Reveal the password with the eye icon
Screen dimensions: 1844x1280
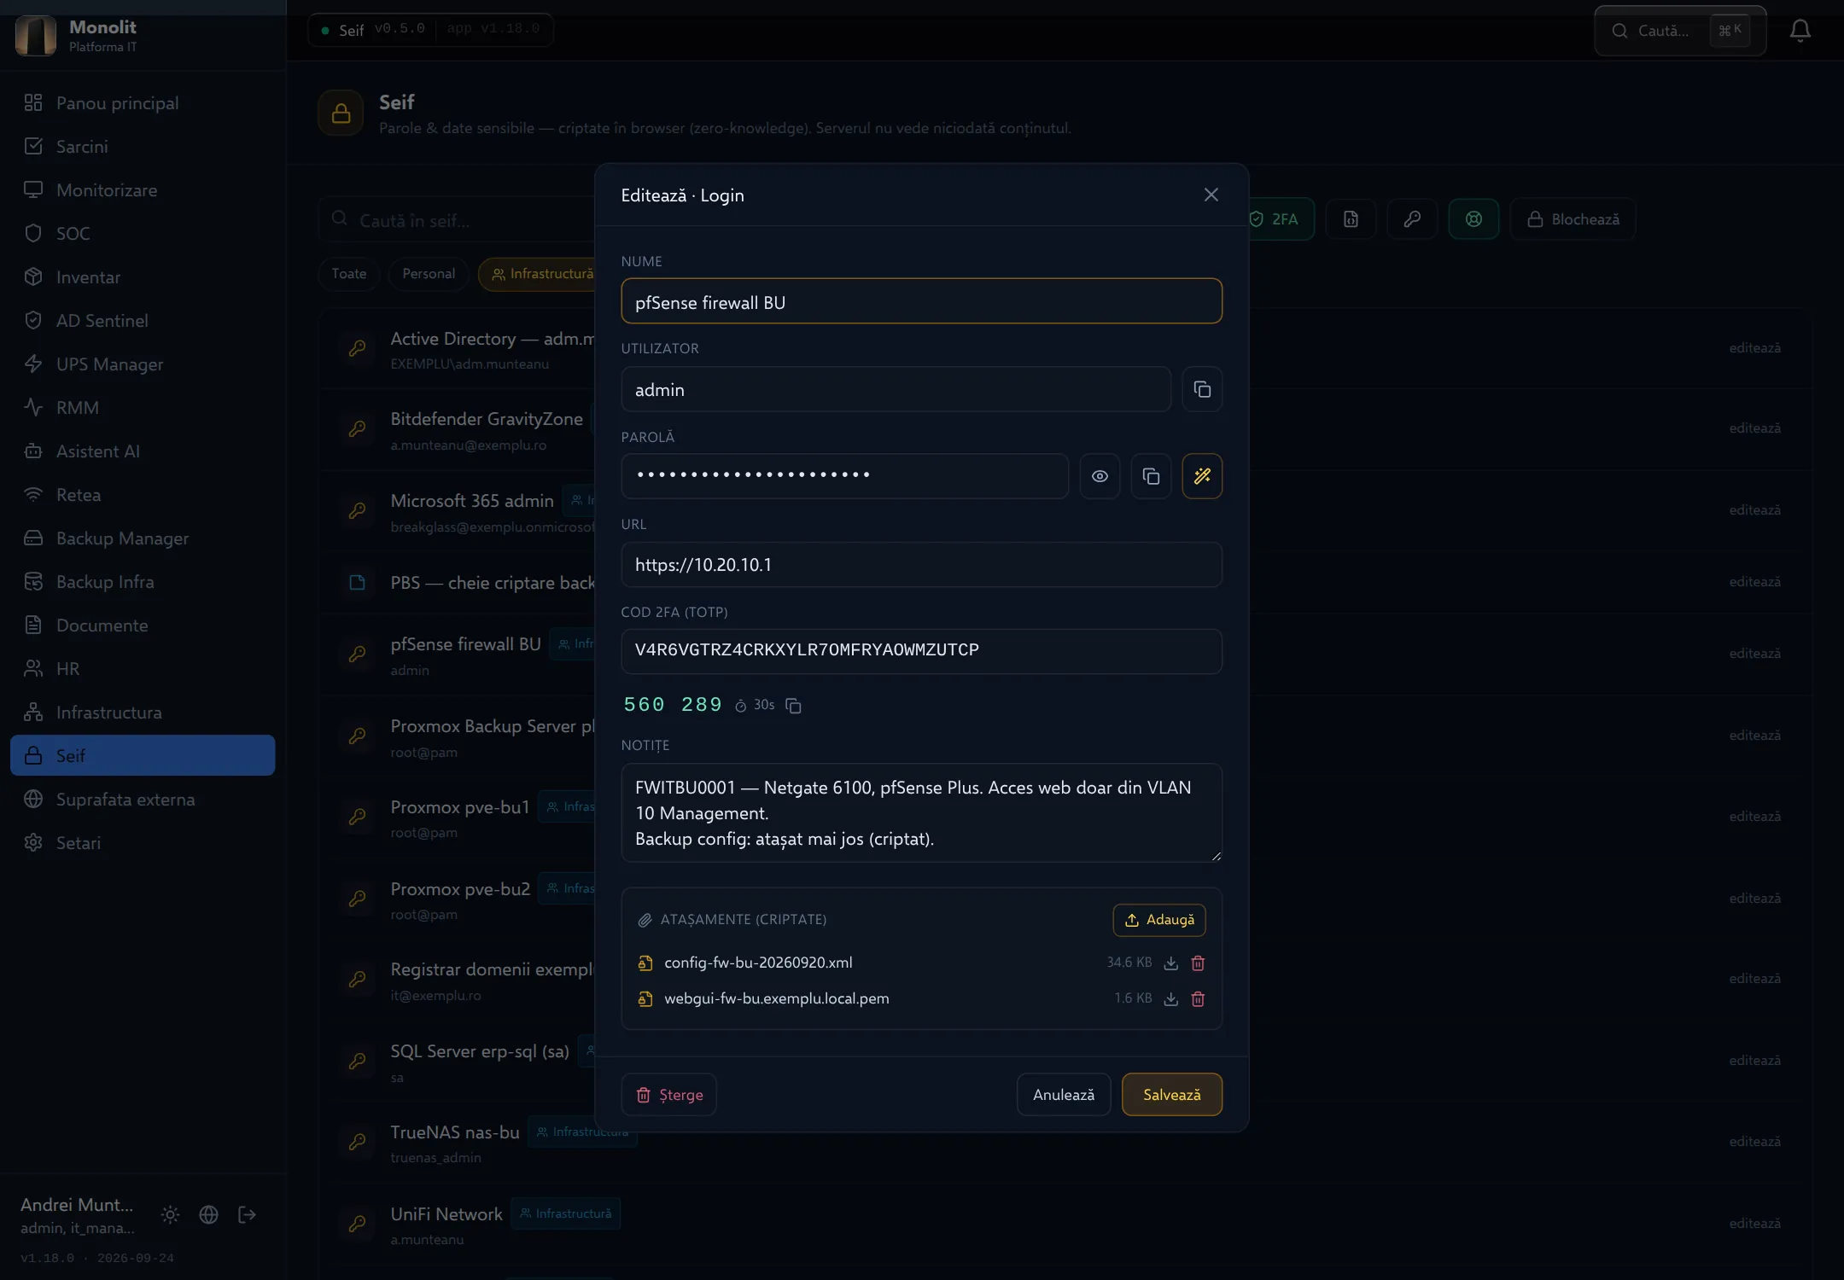pos(1100,476)
